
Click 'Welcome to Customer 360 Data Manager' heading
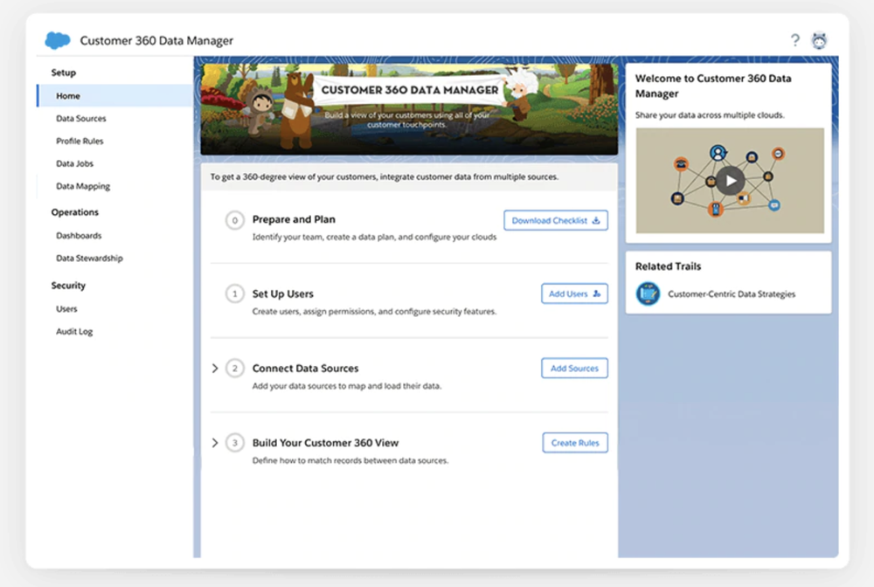click(x=713, y=86)
